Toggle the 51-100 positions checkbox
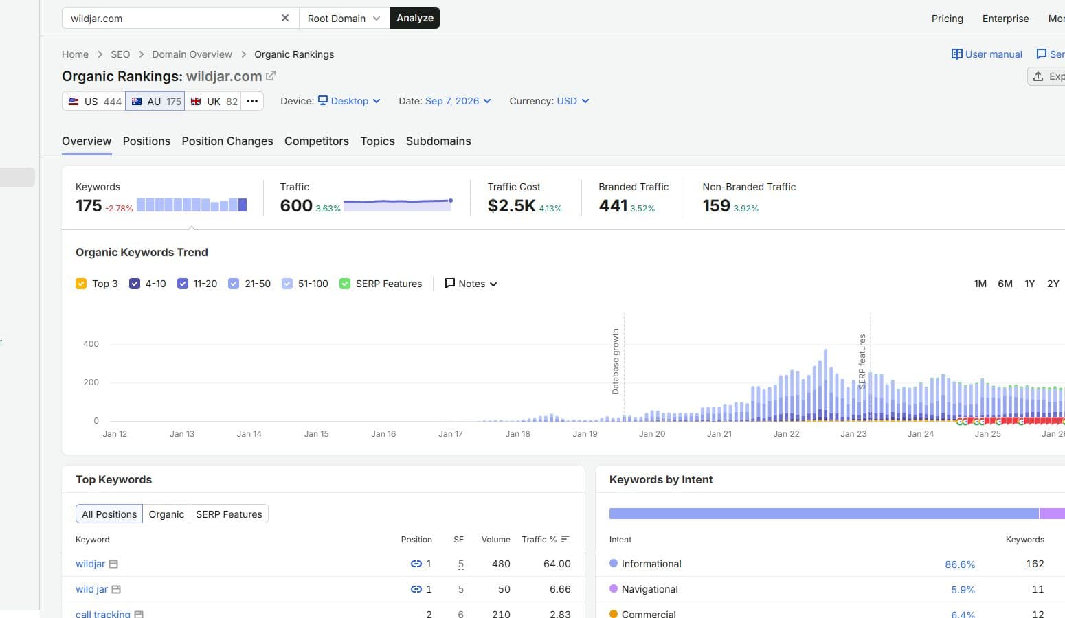 point(287,284)
